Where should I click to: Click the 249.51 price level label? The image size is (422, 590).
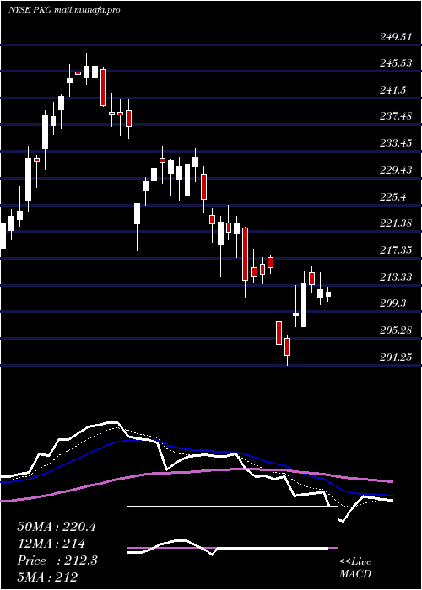pos(395,36)
